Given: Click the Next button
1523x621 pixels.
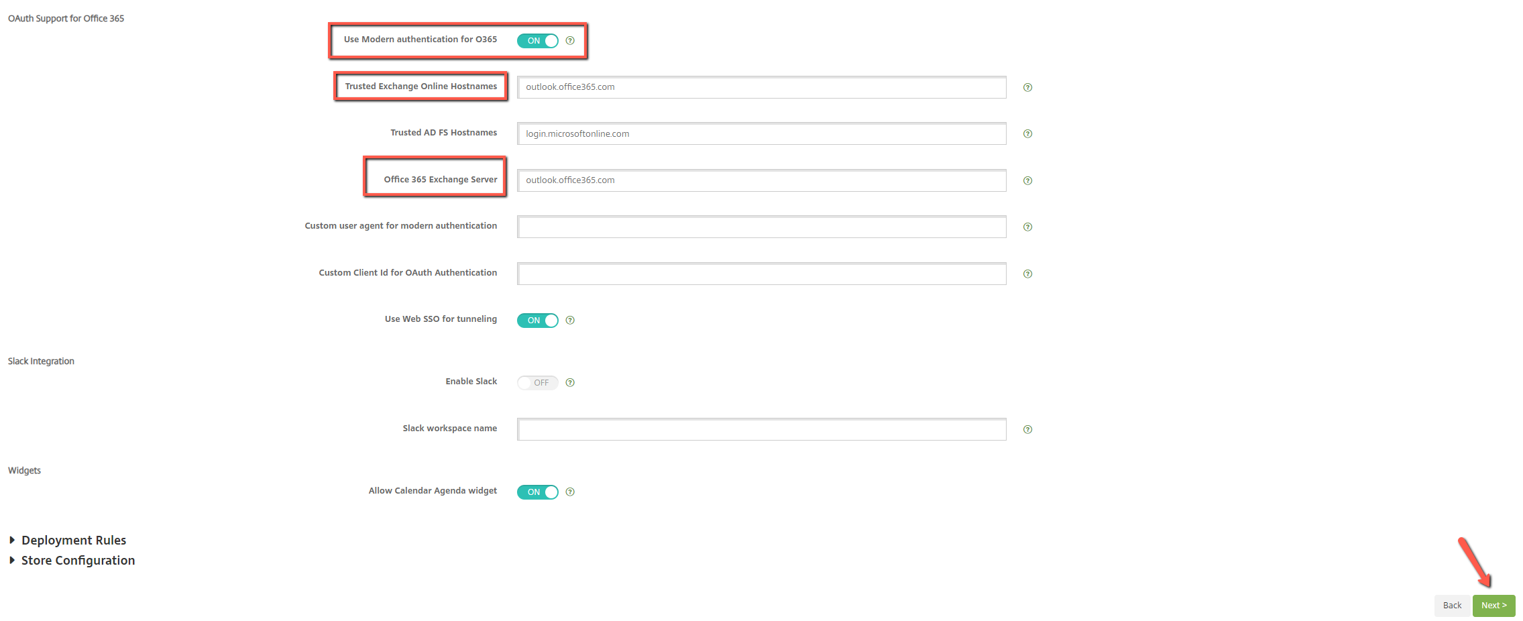Looking at the screenshot, I should pyautogui.click(x=1493, y=606).
